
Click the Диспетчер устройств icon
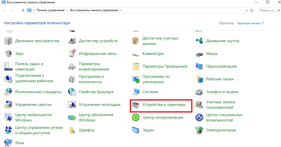[72, 41]
